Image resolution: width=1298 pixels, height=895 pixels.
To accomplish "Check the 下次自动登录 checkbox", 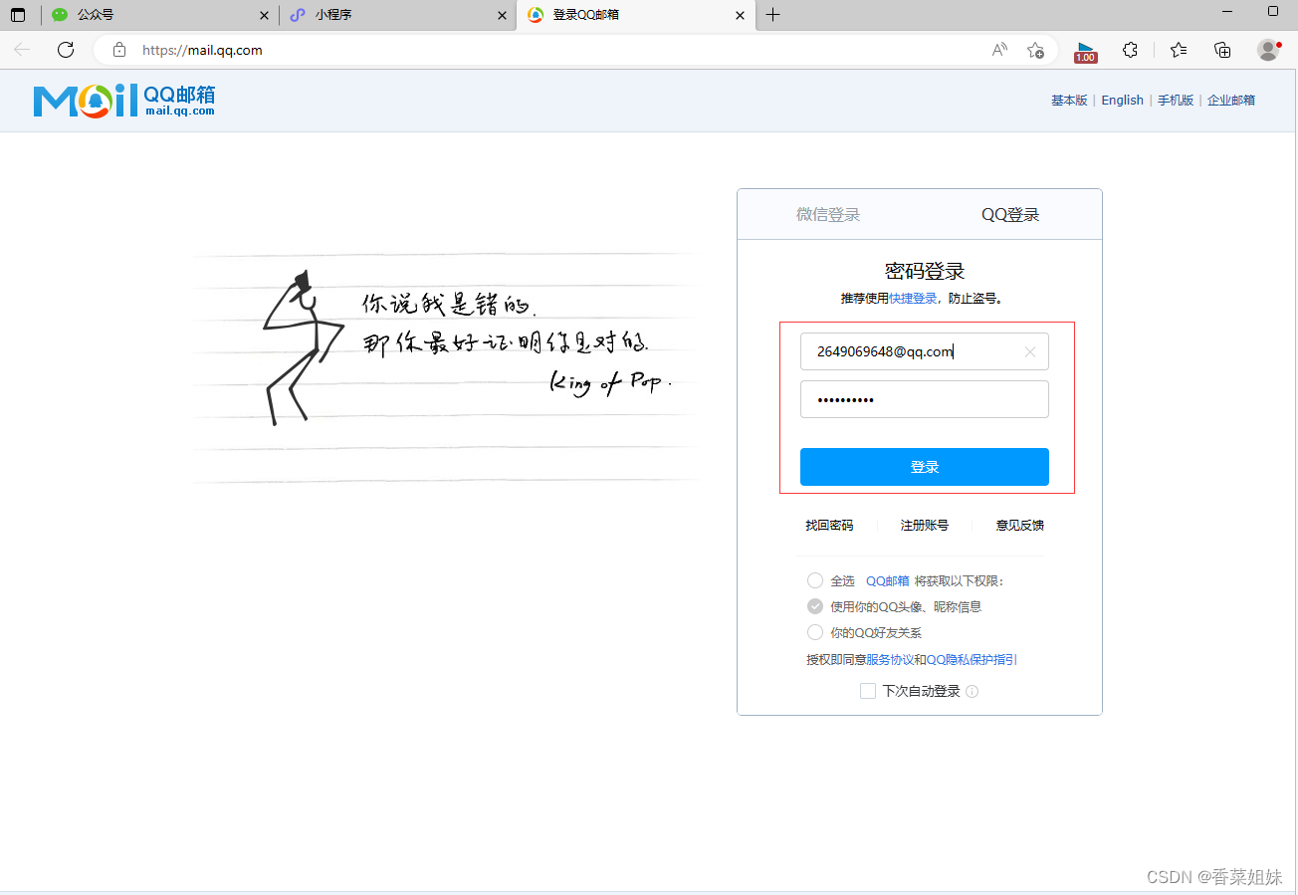I will [x=868, y=691].
